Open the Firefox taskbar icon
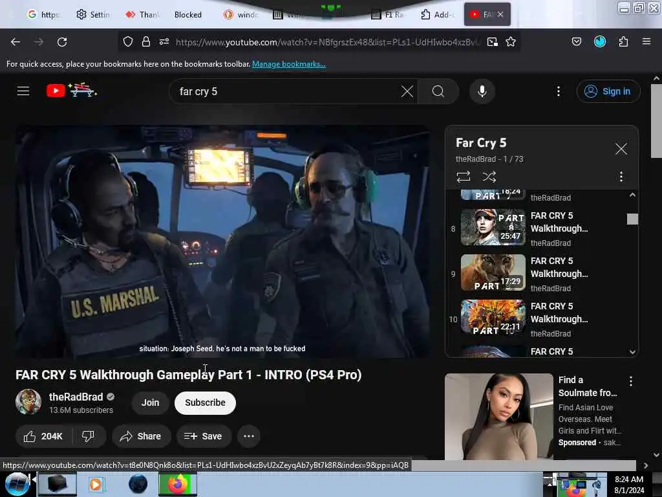 pyautogui.click(x=178, y=484)
